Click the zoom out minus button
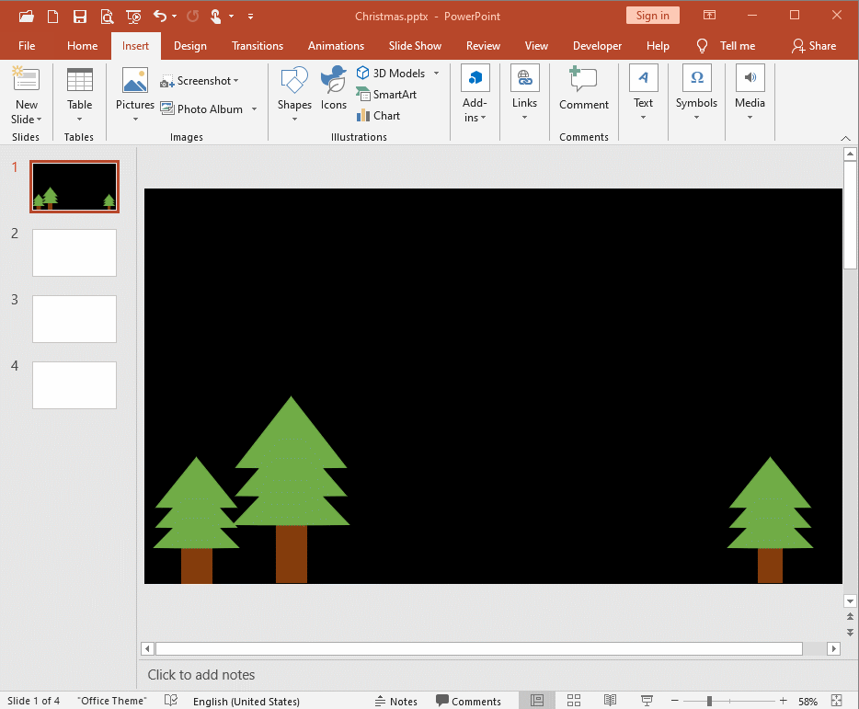859x709 pixels. point(675,700)
